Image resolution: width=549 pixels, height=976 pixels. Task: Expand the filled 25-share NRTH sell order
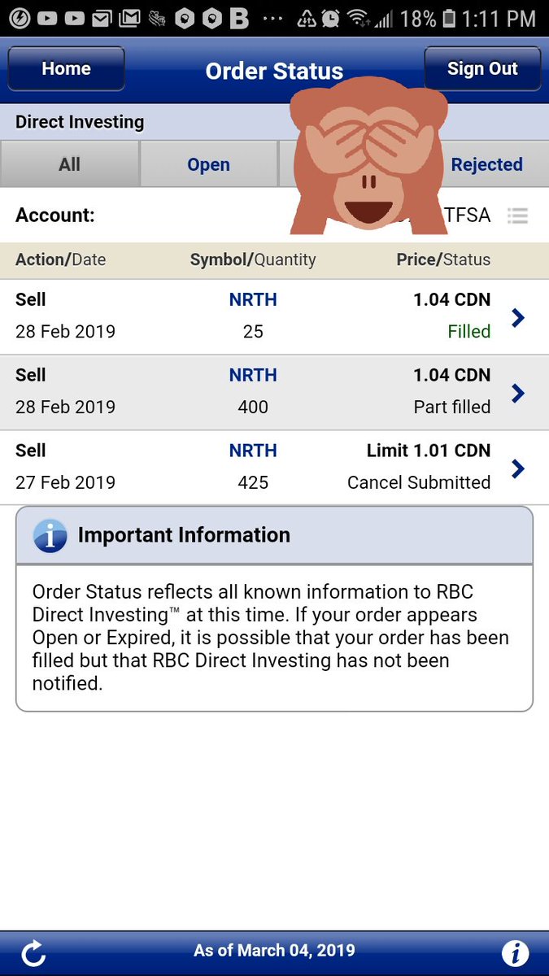[x=274, y=317]
